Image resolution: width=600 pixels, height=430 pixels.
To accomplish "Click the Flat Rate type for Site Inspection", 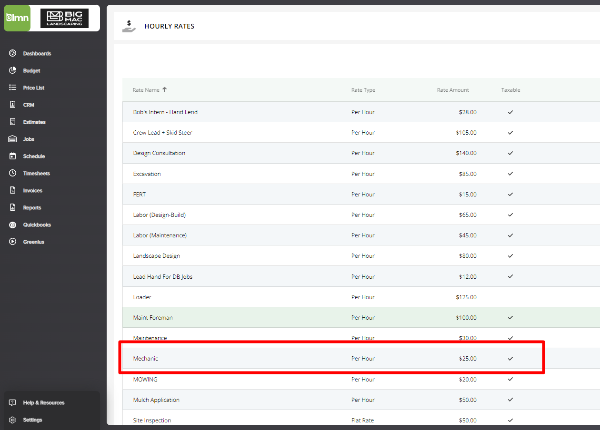I will pos(362,420).
